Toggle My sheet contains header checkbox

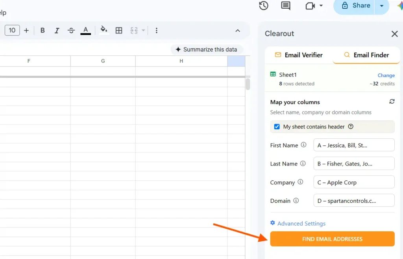click(x=277, y=127)
